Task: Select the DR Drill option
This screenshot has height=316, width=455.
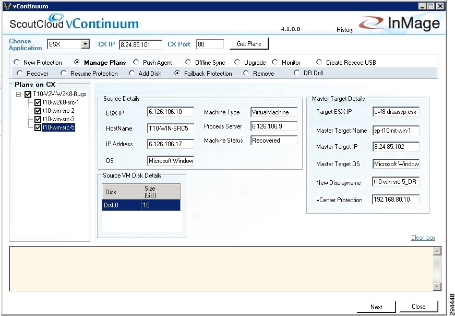Action: [296, 73]
